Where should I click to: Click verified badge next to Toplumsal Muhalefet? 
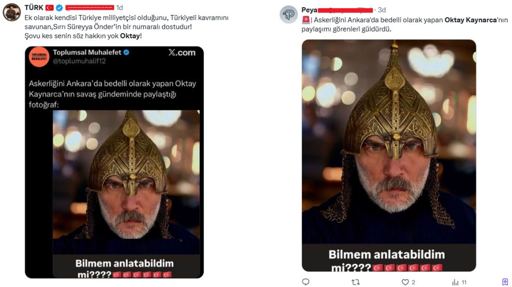(126, 52)
